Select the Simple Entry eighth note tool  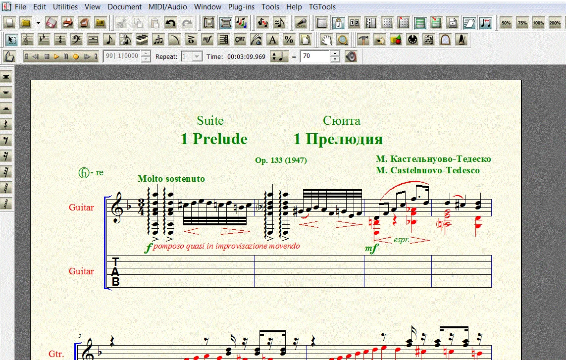[x=109, y=39]
